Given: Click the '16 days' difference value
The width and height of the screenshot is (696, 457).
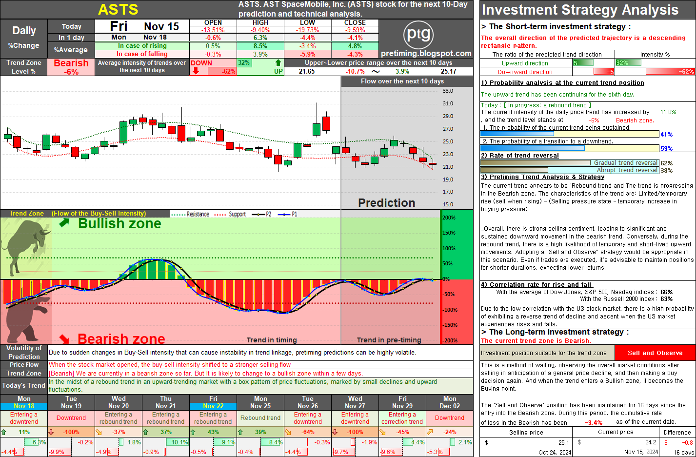Looking at the screenshot, I should tap(683, 452).
